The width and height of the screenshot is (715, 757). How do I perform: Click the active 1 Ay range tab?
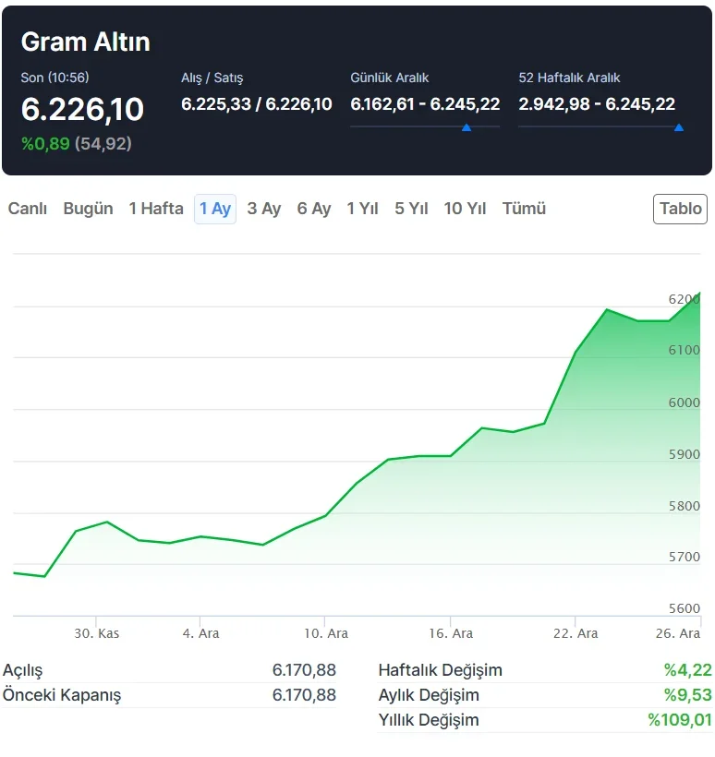coord(215,209)
